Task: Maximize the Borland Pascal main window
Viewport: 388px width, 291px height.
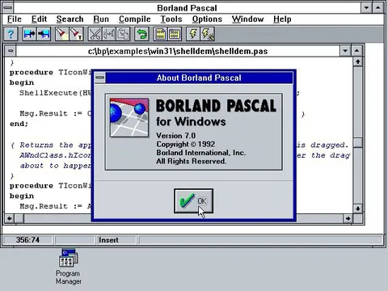Action: point(378,7)
